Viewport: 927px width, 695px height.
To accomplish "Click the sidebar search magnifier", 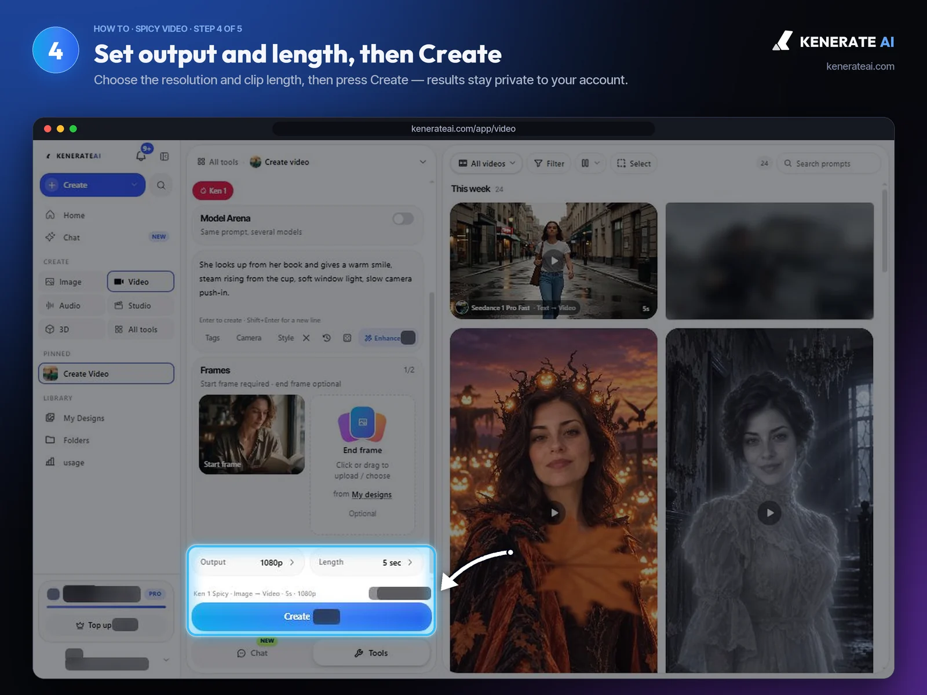I will coord(161,185).
